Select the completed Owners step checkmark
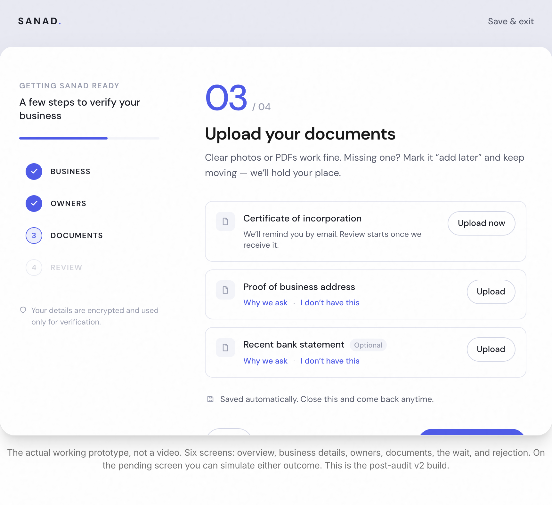Screen dimensions: 552x505 [x=34, y=204]
